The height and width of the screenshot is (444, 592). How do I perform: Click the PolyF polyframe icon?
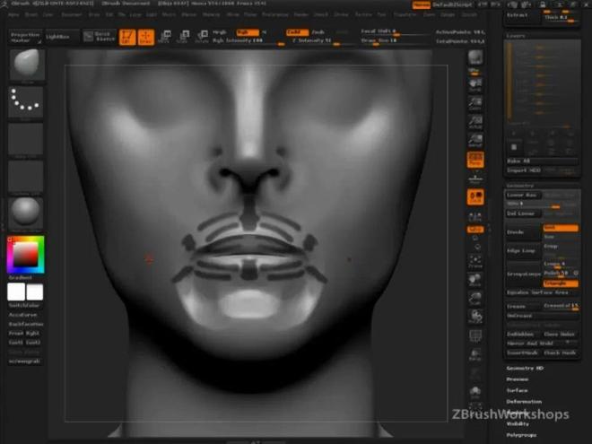point(475,335)
